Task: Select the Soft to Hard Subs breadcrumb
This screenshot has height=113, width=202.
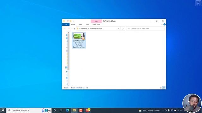Action: 96,29
